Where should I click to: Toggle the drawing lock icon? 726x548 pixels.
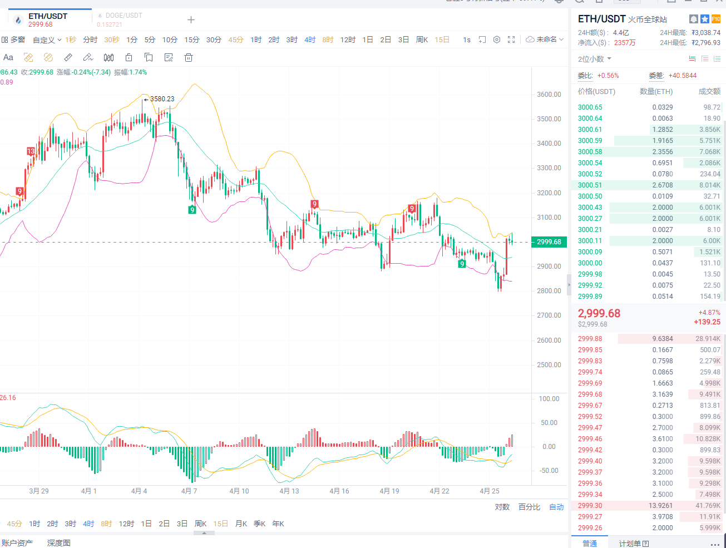129,57
